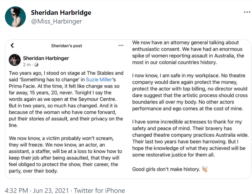The image size is (252, 194).
Task: Open the three-dot menu next to Sheridan's post title
Action: point(121,46)
